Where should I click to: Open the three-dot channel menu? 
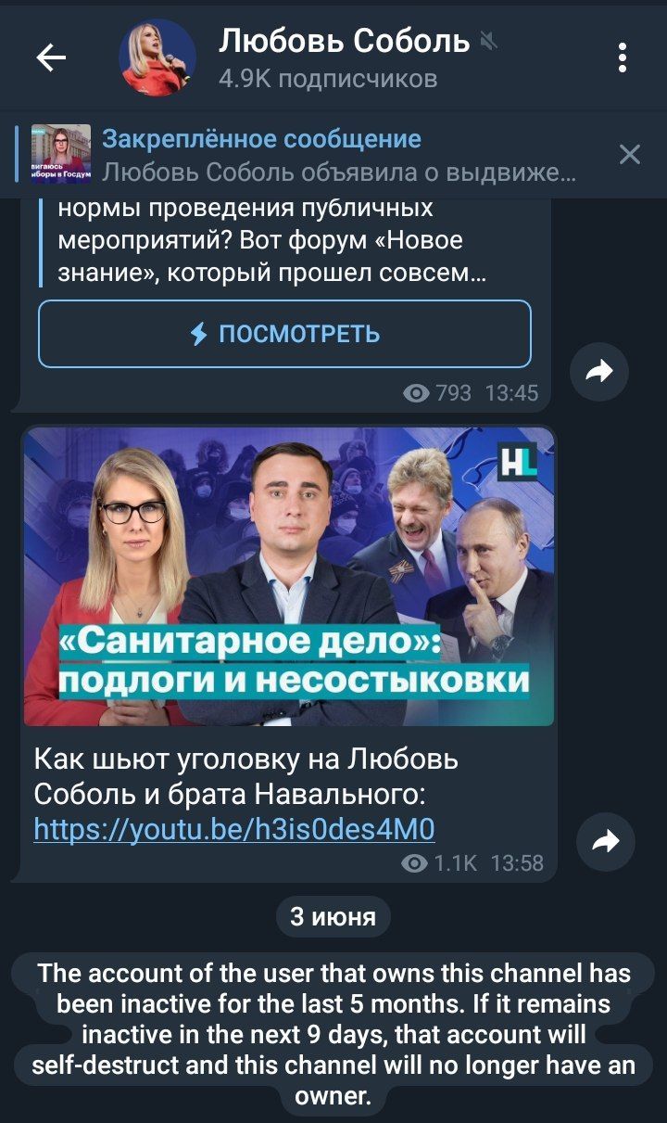pos(623,58)
